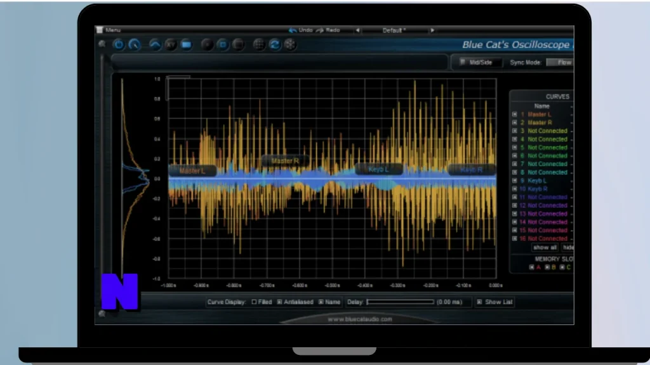Screen dimensions: 650x365
Task: Open the Sync Mode Flow dropdown
Action: pyautogui.click(x=560, y=62)
